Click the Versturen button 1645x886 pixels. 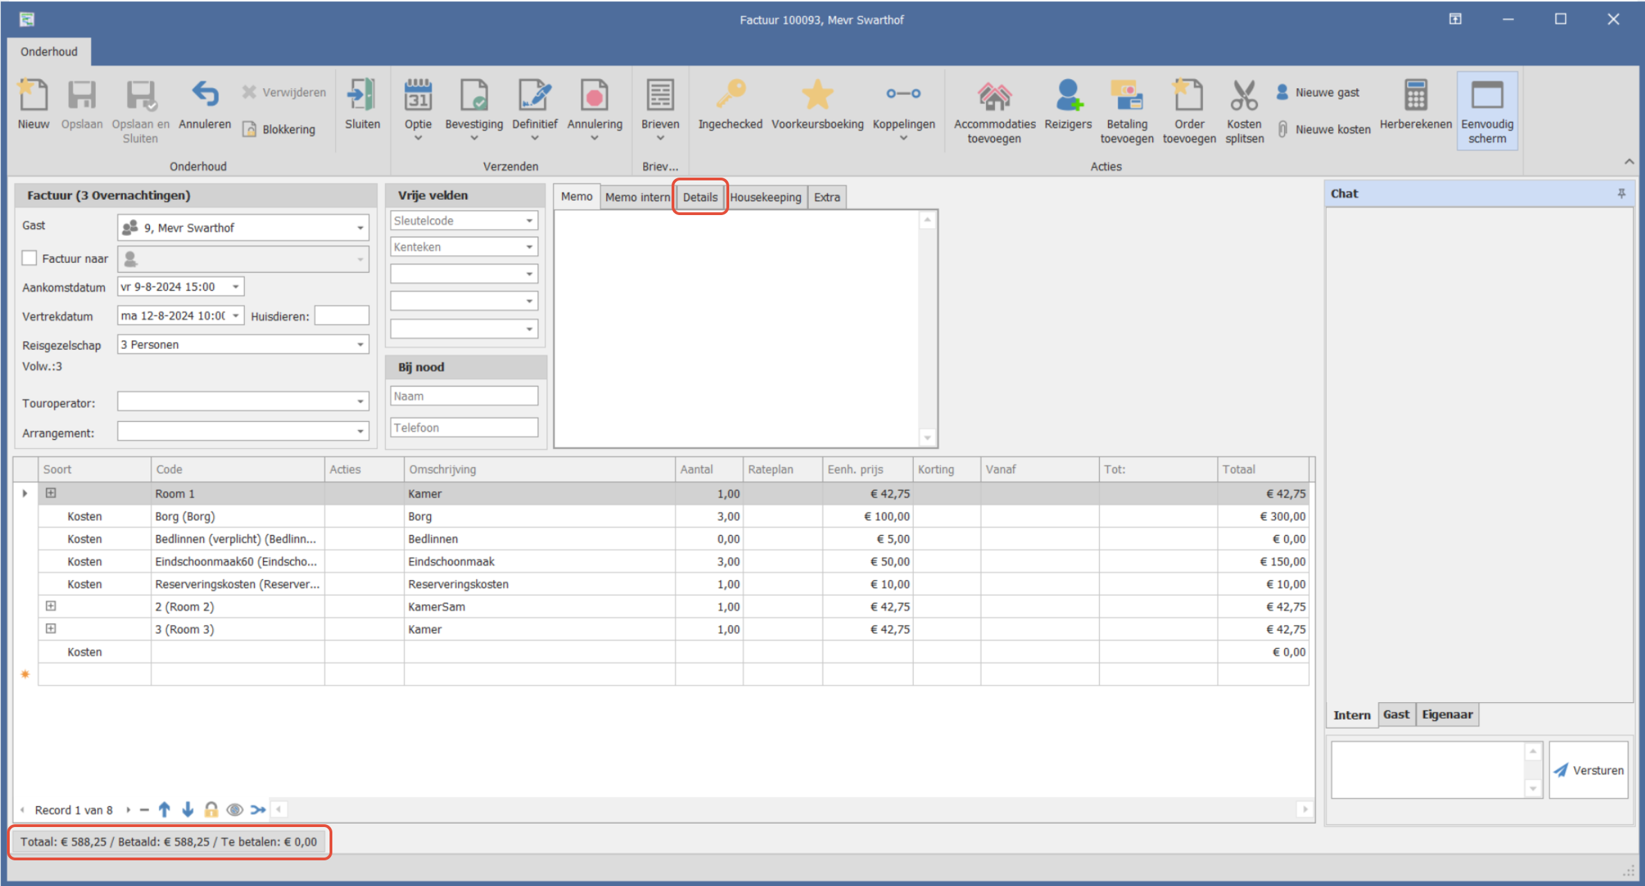click(x=1588, y=770)
